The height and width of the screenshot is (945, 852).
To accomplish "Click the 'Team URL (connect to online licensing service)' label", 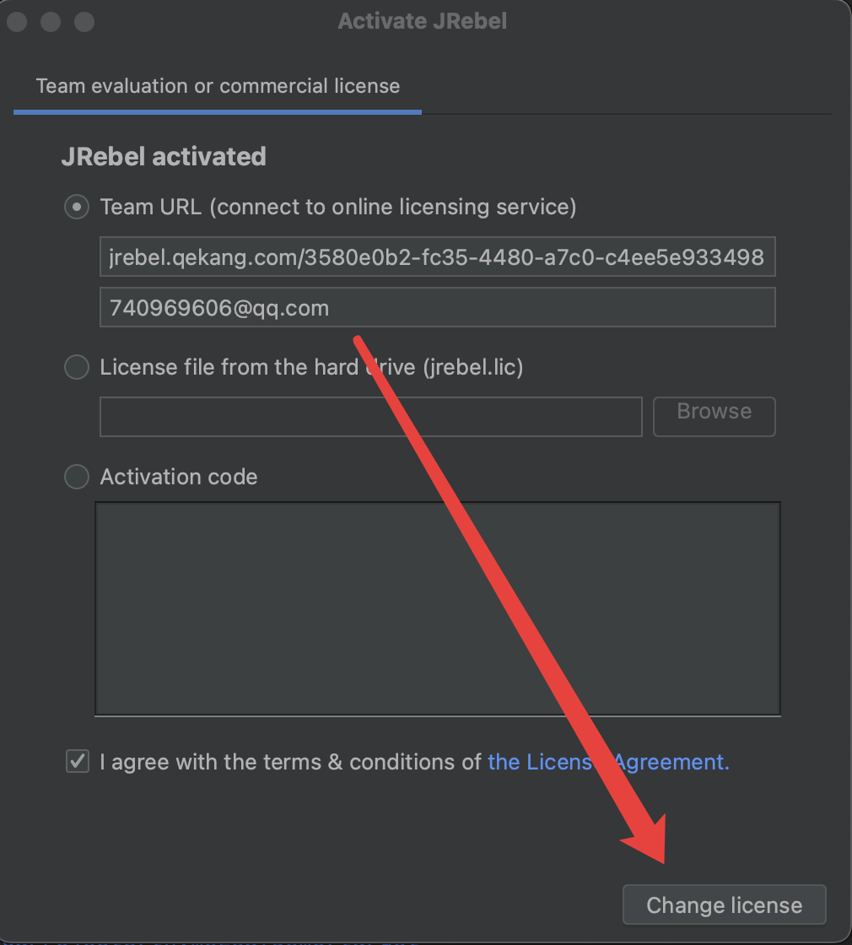I will click(x=337, y=207).
